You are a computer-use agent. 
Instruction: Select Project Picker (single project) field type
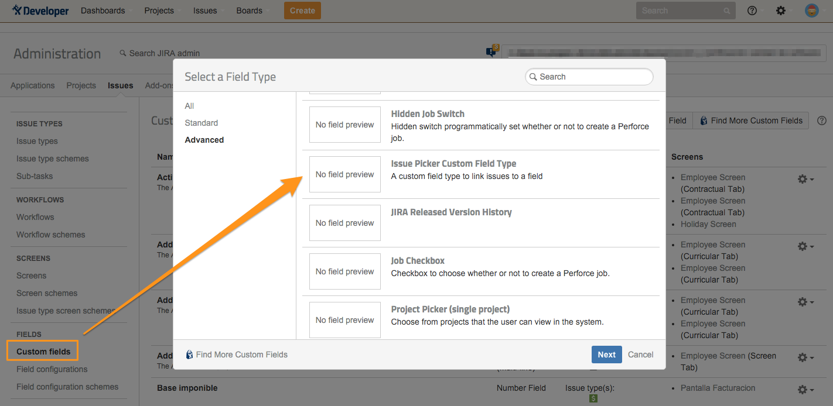coord(481,318)
